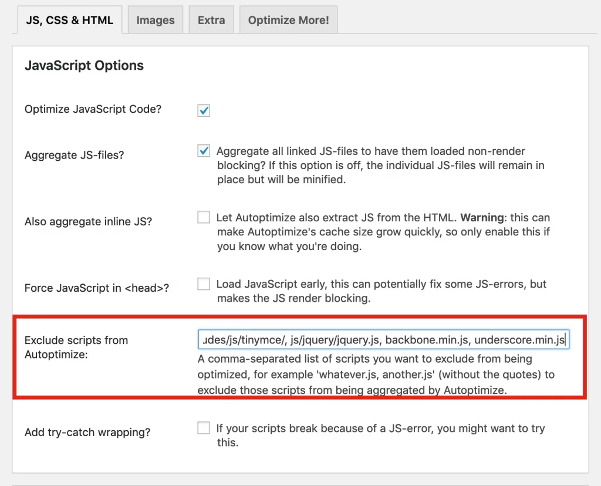The height and width of the screenshot is (486, 601).
Task: Click the 'Optimize JavaScript Code?' label
Action: pos(93,109)
